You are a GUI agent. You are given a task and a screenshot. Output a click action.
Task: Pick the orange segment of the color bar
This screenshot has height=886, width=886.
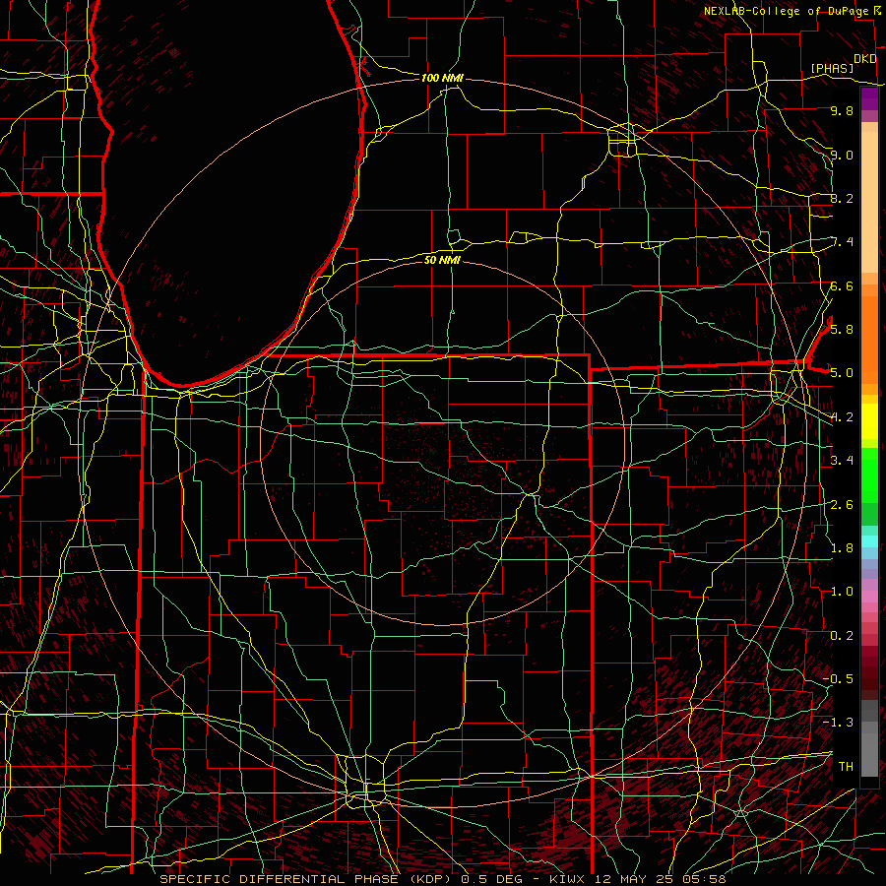coord(869,340)
